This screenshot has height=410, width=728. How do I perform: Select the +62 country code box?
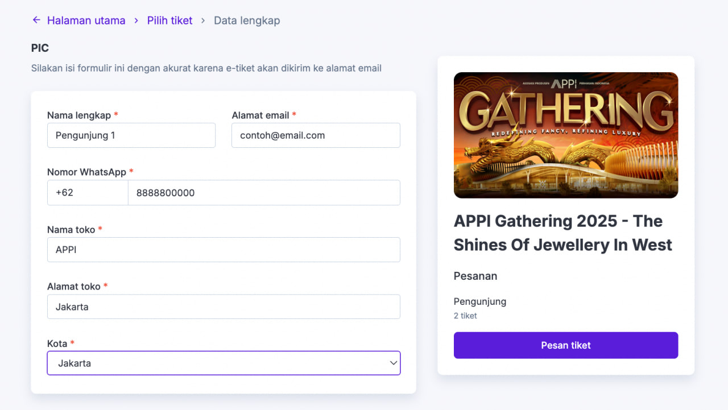point(88,193)
